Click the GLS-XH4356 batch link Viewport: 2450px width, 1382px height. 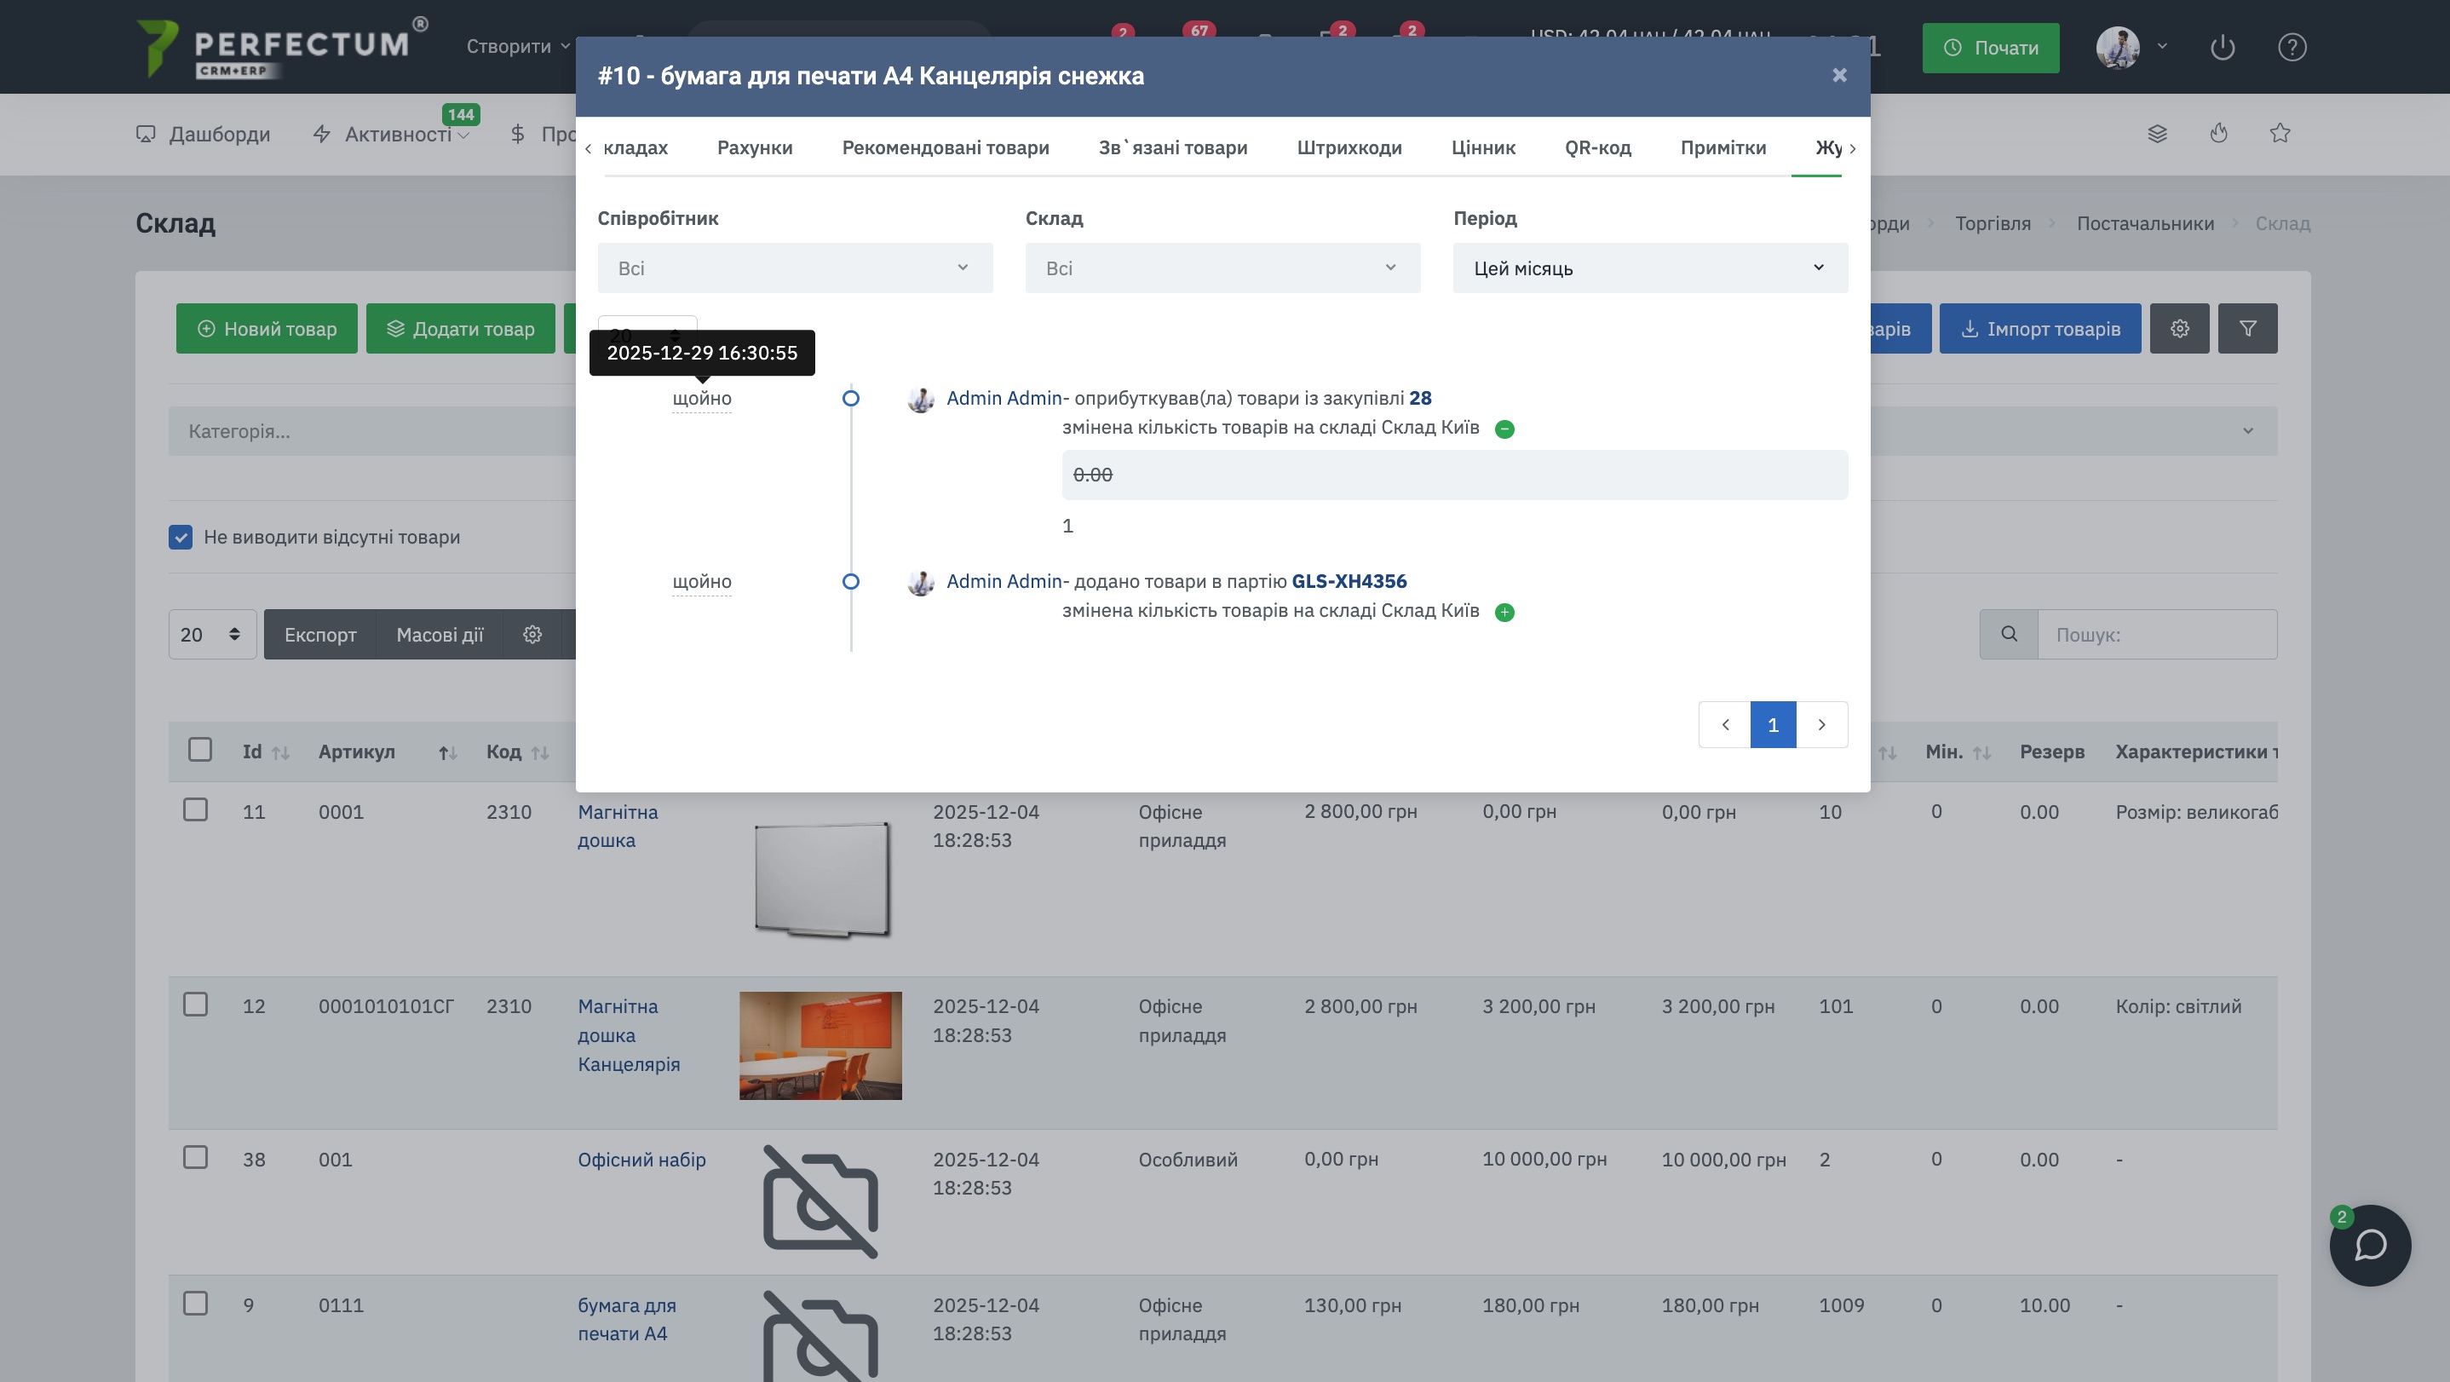coord(1349,581)
